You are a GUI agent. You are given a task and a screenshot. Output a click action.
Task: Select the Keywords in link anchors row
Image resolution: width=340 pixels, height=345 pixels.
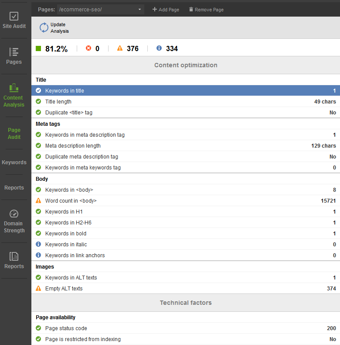click(x=186, y=255)
